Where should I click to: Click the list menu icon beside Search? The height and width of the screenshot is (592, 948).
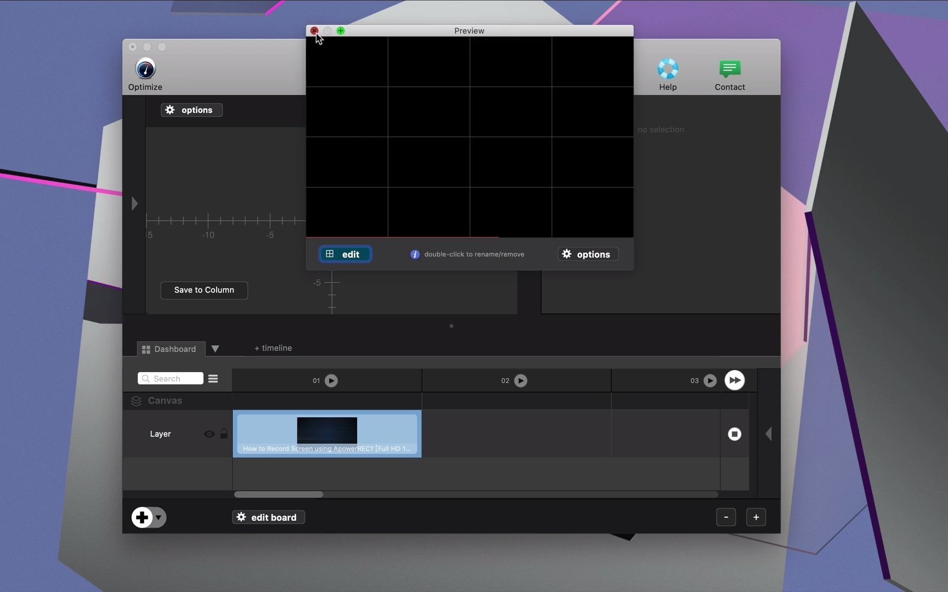click(213, 379)
